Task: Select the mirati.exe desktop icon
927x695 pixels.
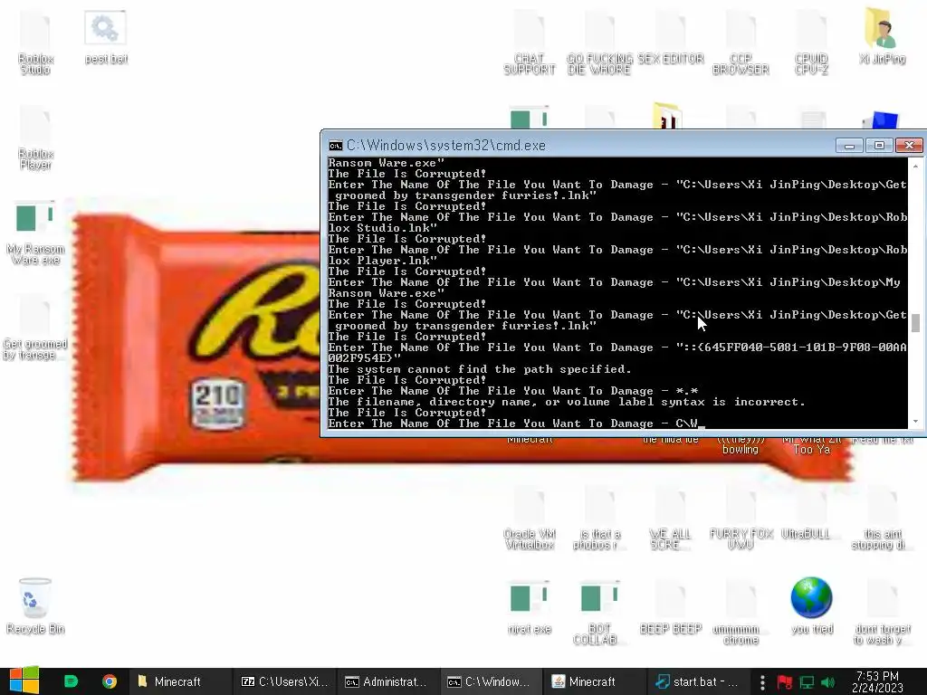Action: (529, 607)
